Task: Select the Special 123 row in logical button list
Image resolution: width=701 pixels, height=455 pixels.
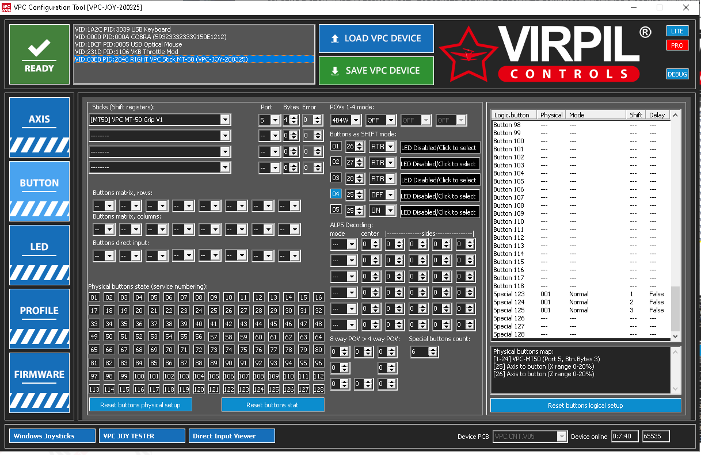Action: point(581,294)
